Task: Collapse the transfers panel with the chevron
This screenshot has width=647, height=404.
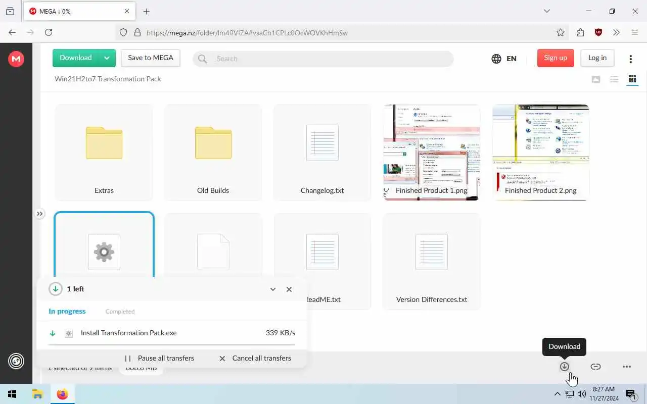Action: [x=273, y=289]
